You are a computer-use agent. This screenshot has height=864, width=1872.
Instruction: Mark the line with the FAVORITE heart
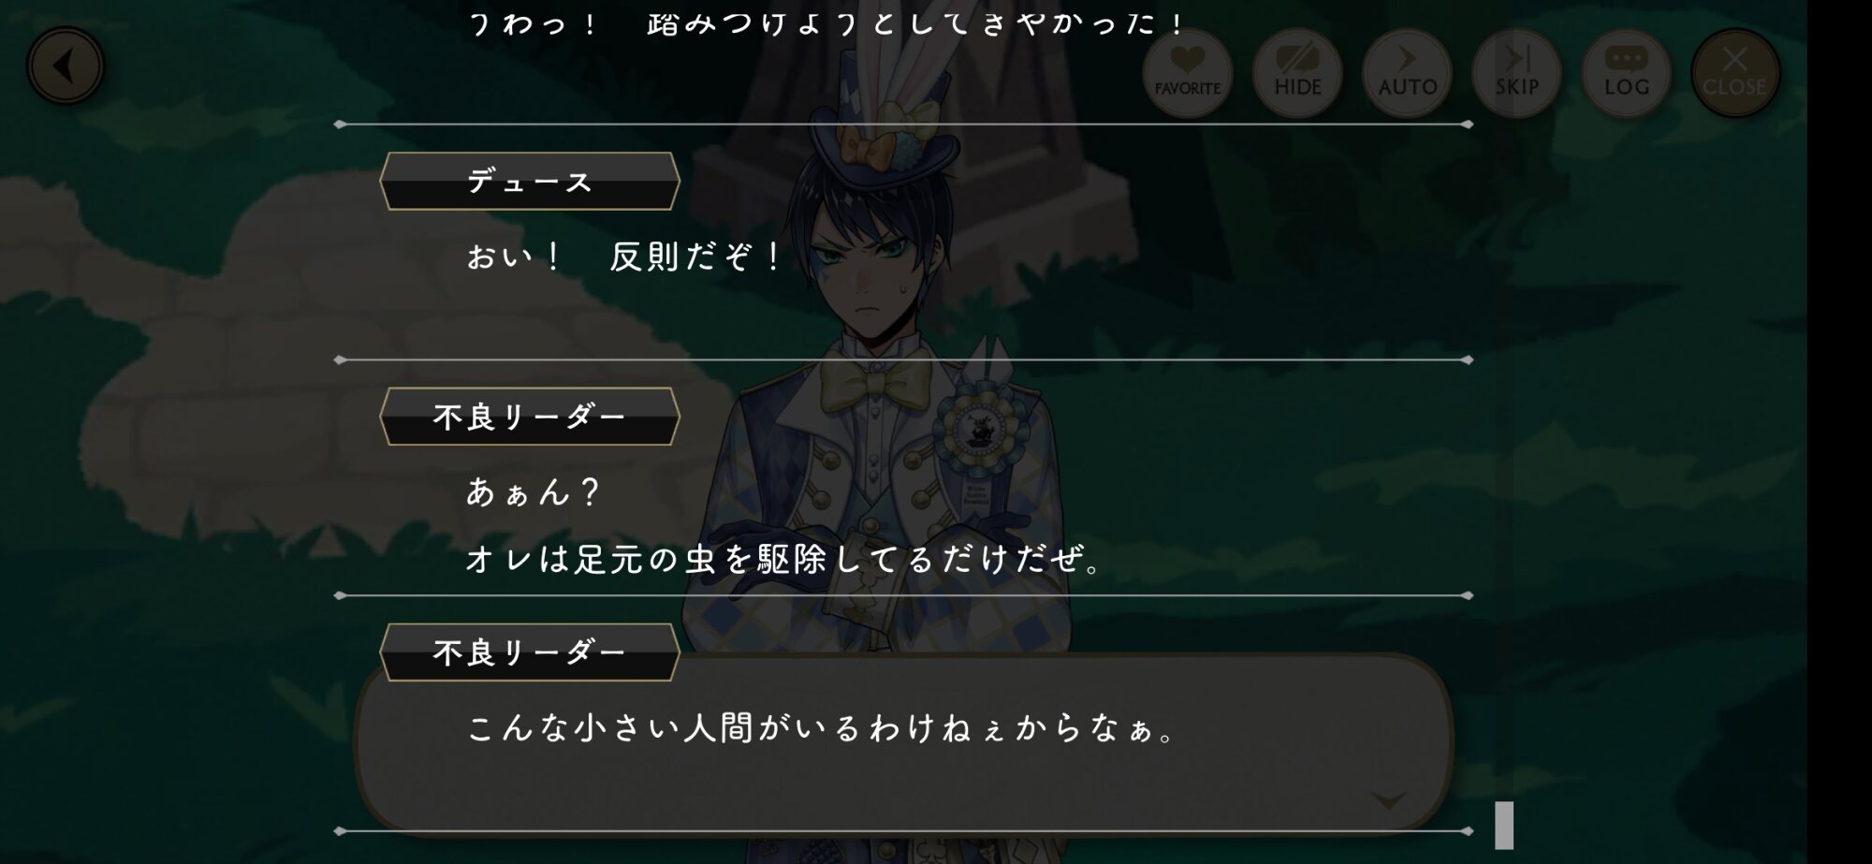(1187, 73)
